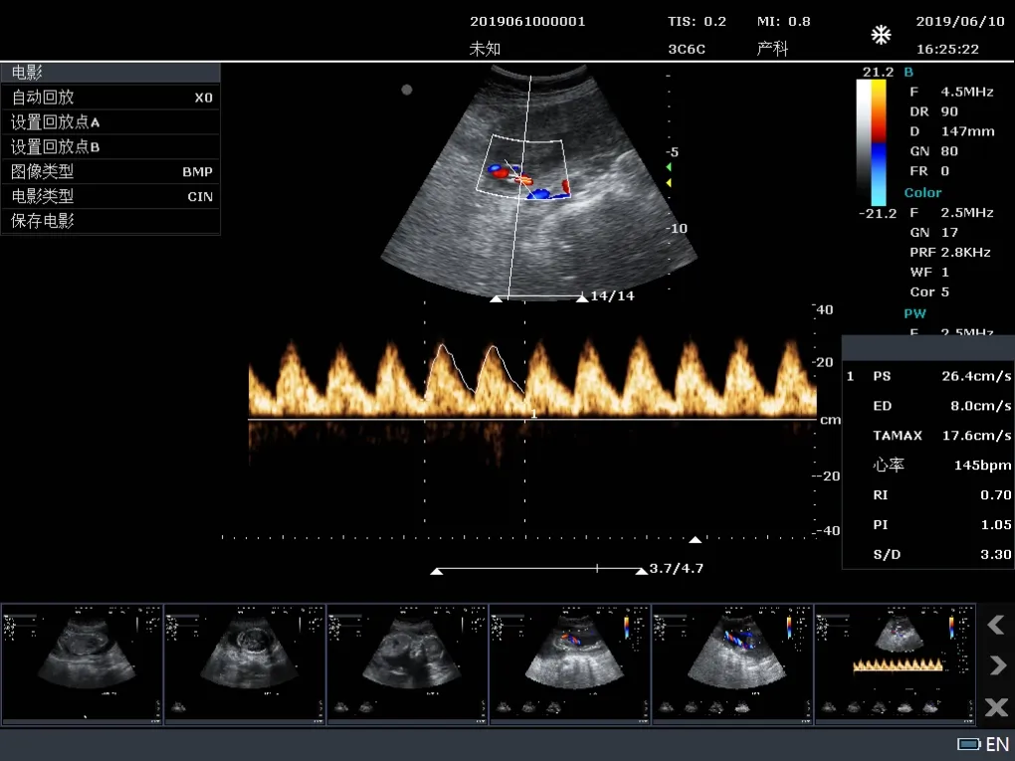The width and height of the screenshot is (1015, 761).
Task: Open the last thumbnail with Doppler waveform
Action: tap(896, 664)
